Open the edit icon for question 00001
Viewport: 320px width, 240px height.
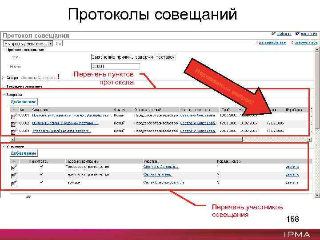13,116
